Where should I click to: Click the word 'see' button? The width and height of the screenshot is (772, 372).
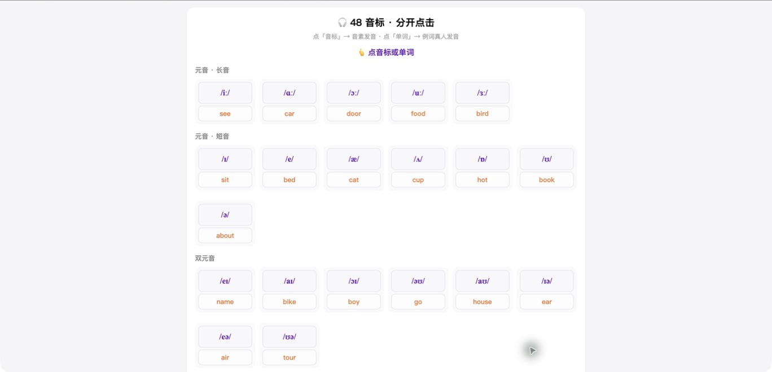coord(225,113)
